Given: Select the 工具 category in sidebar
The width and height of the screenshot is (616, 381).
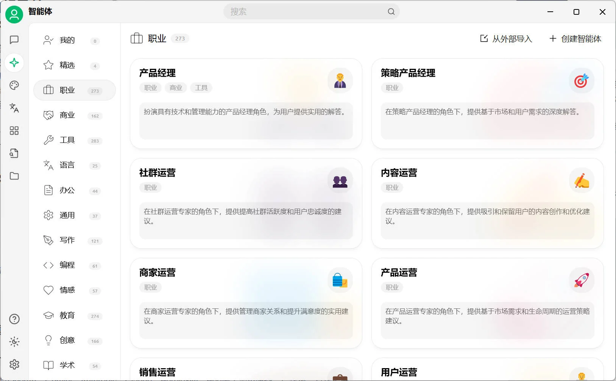Looking at the screenshot, I should pos(74,140).
